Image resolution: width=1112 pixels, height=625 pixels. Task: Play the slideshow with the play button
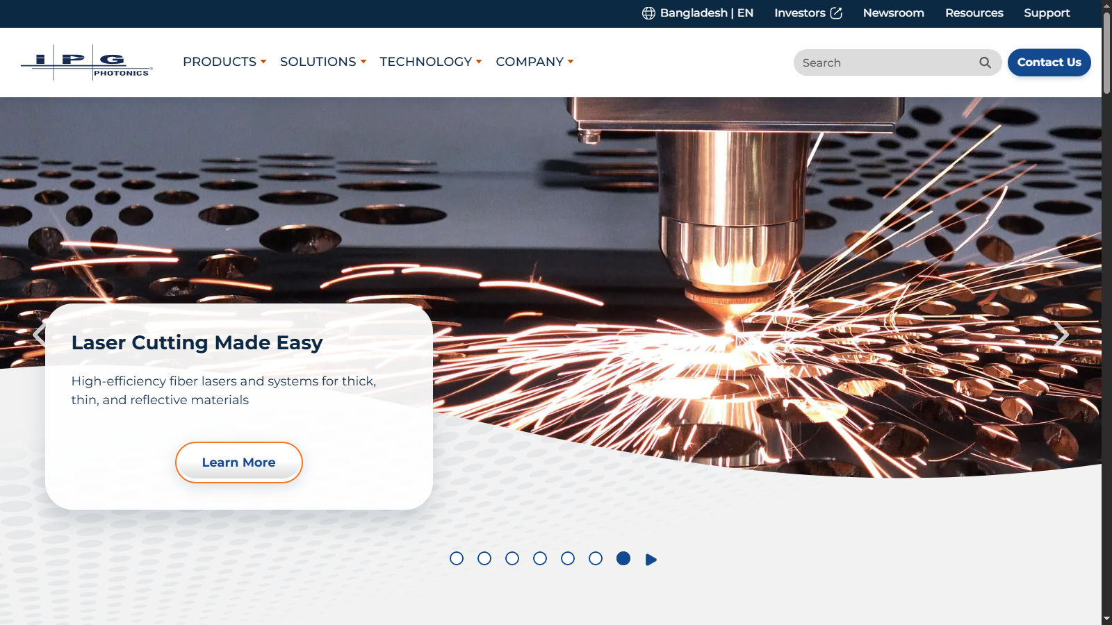[651, 560]
